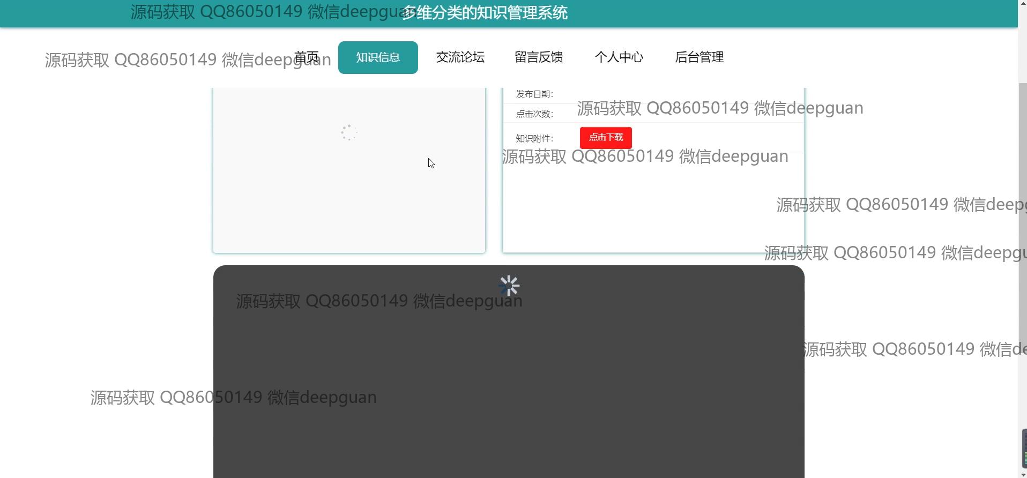This screenshot has height=478, width=1027.
Task: Click the 多维分类的知识管理系统 title
Action: pyautogui.click(x=485, y=13)
